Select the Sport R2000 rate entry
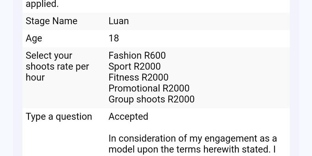The height and width of the screenshot is (156, 312). coord(135,67)
